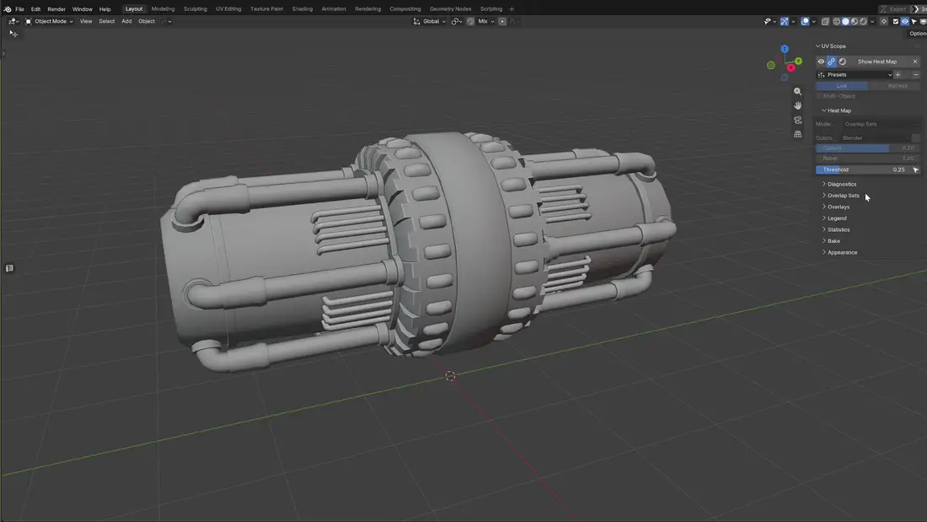927x522 pixels.
Task: Switch to the UV Editing workspace tab
Action: 228,9
